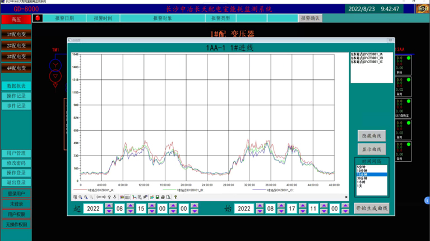430x241 pixels.
Task: Increase the end hour value
Action: (x=324, y=205)
